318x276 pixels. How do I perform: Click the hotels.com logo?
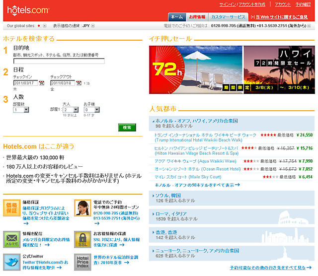[28, 10]
